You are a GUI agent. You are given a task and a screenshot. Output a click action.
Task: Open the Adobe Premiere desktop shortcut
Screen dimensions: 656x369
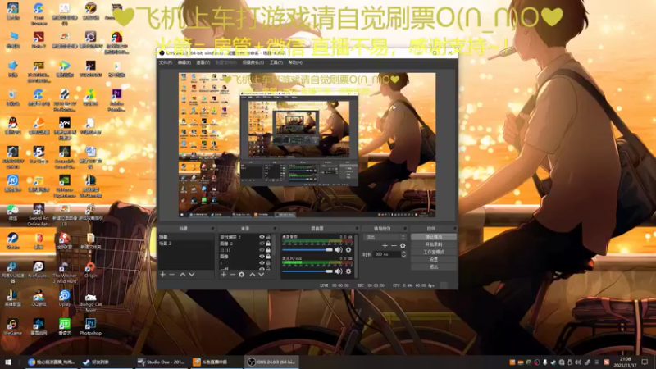(116, 99)
